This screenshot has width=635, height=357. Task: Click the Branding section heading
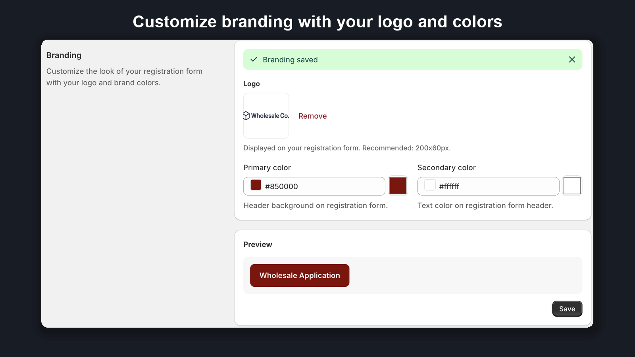64,55
